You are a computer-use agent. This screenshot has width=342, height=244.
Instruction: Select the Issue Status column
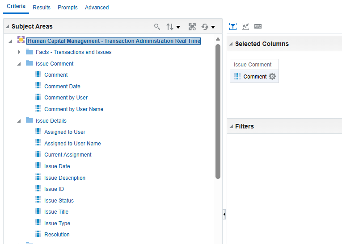59,201
